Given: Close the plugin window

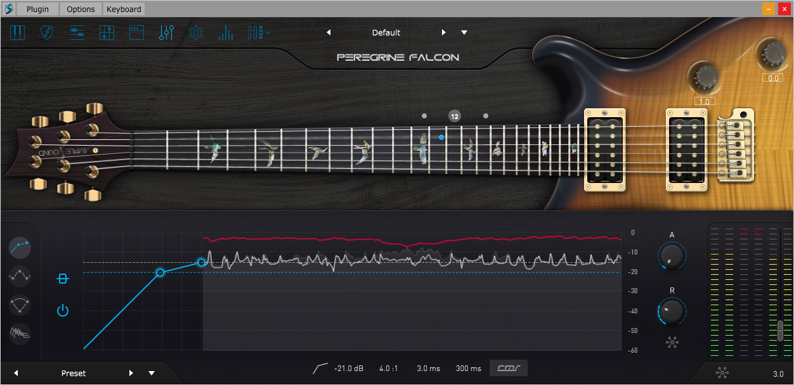Looking at the screenshot, I should click(x=784, y=9).
